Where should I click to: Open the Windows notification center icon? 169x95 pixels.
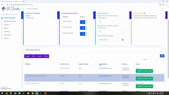click(x=166, y=93)
